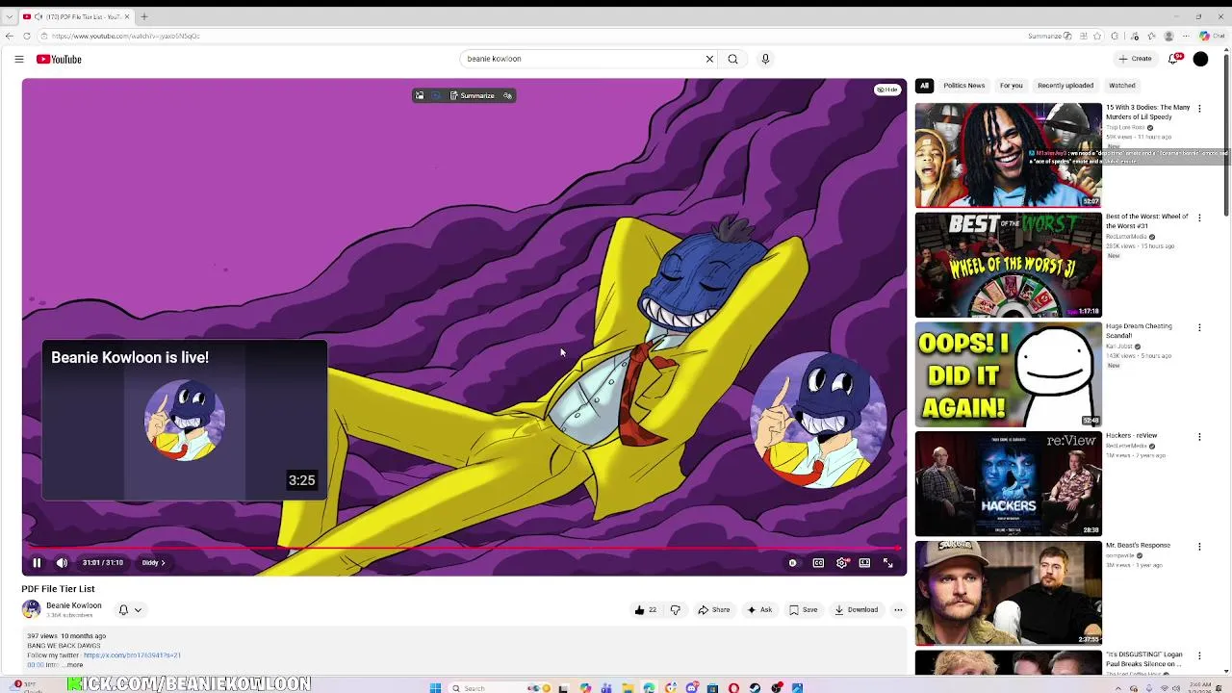Start voice search with the microphone
Screen dimensions: 1232x693
click(765, 59)
